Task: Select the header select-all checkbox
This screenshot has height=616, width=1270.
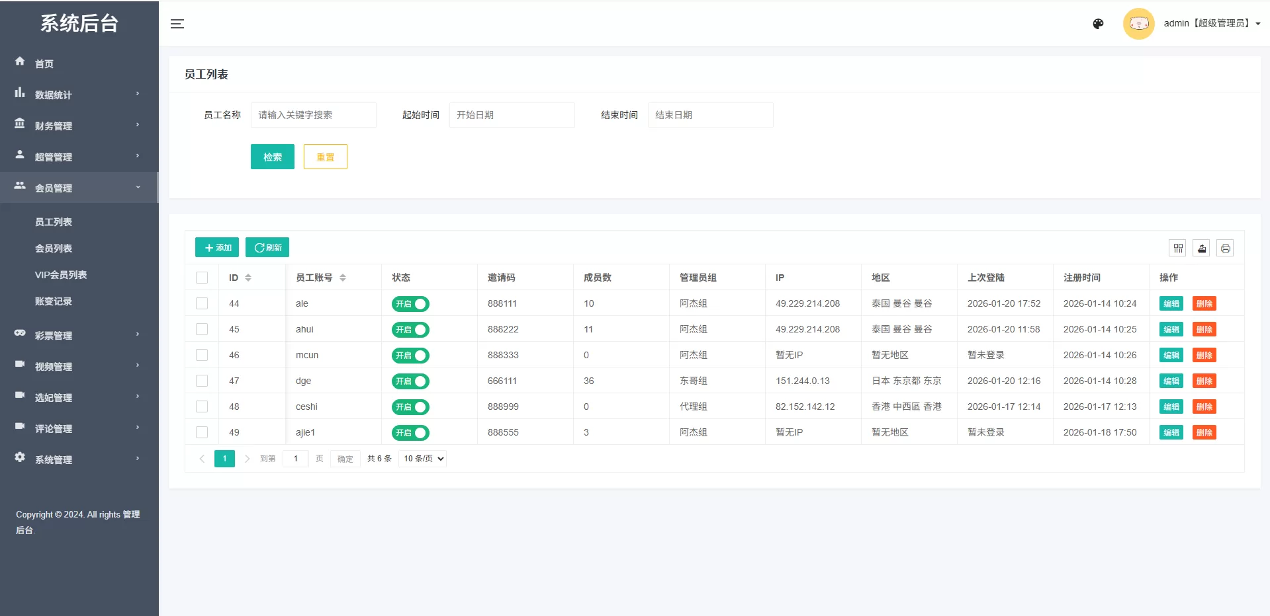Action: point(202,278)
